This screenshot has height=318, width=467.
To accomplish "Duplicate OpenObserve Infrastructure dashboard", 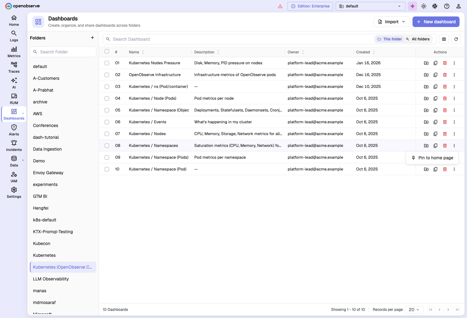I will coord(436,75).
